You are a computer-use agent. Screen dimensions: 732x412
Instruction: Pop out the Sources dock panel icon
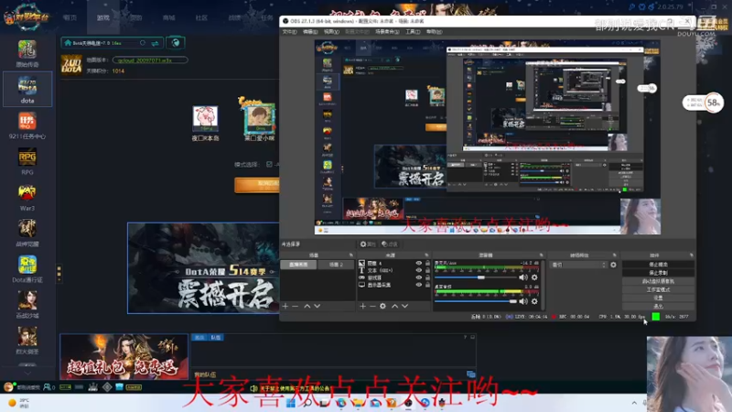tap(426, 255)
